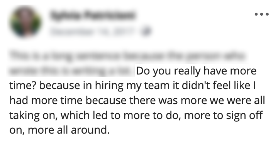The width and height of the screenshot is (278, 144).
Task: Click the blurred text preceding 'Do you'
Action: point(71,71)
